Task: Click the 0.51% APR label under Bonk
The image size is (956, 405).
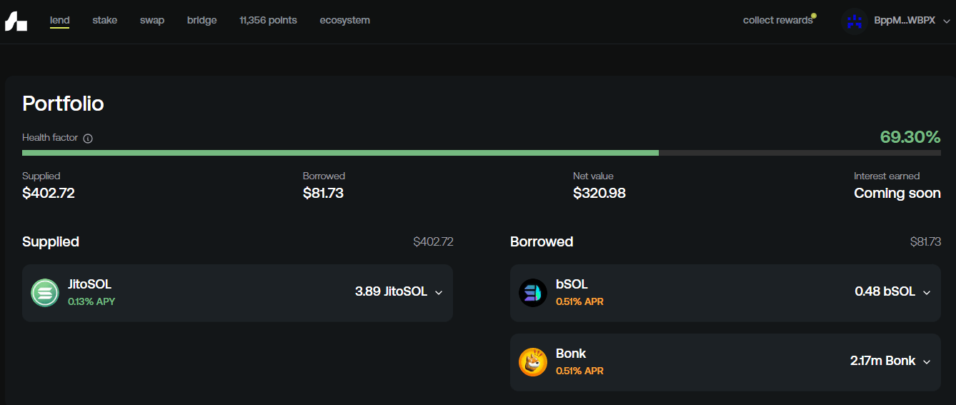Action: 579,371
